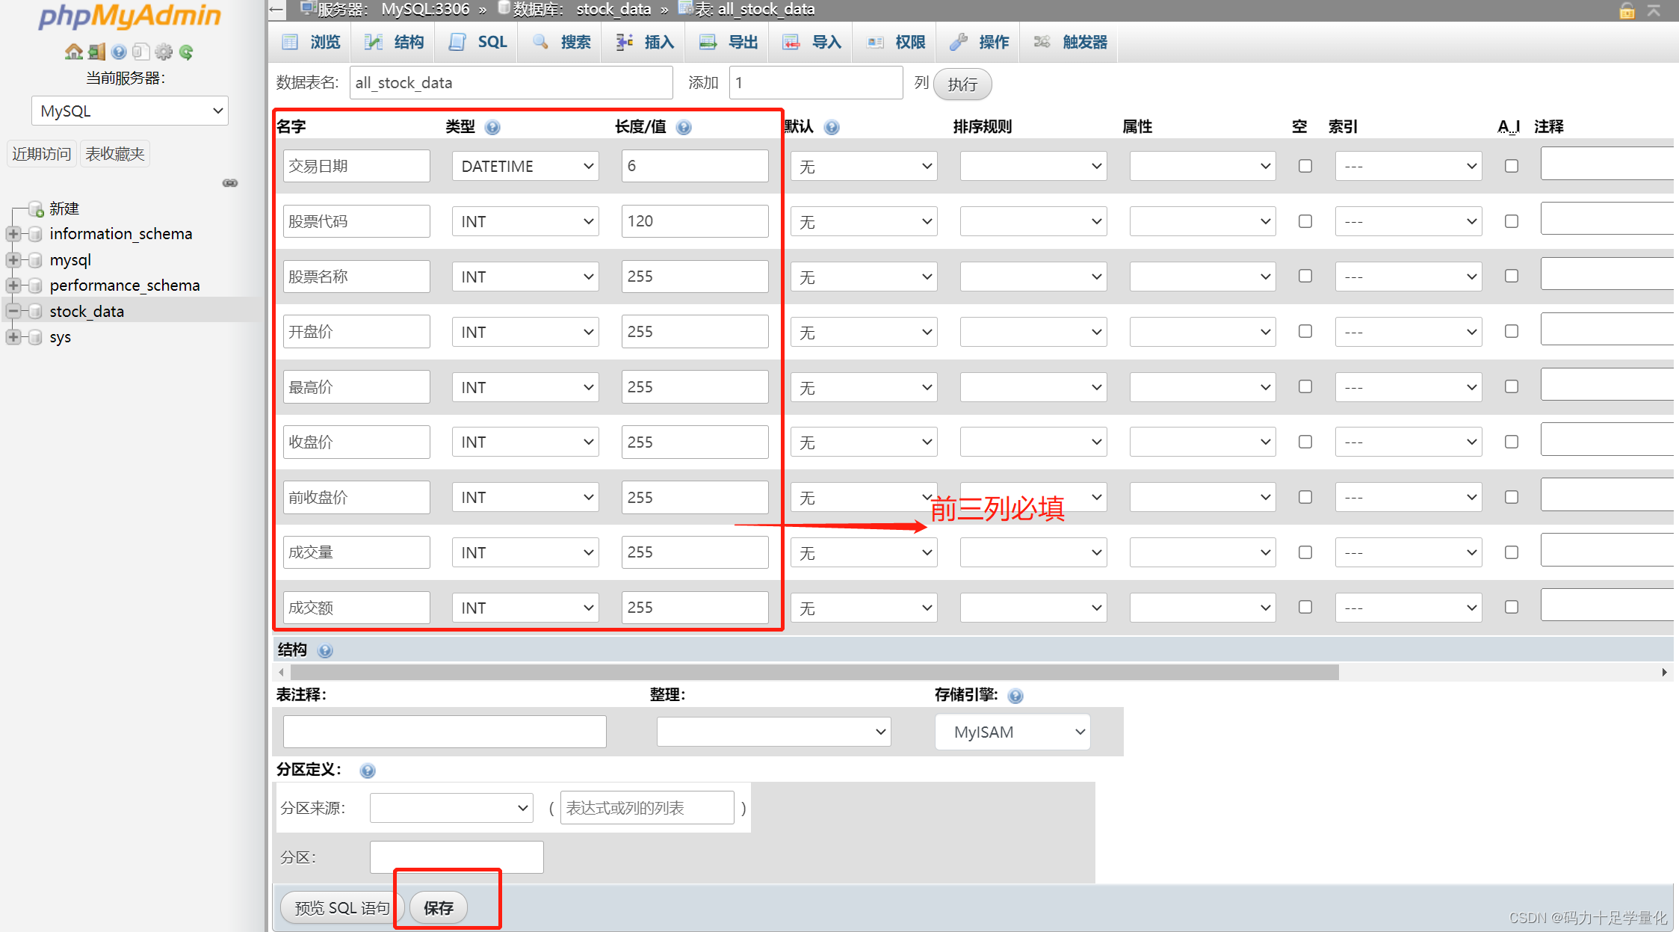Click the padlock icon at top right
This screenshot has width=1679, height=932.
tap(1627, 10)
